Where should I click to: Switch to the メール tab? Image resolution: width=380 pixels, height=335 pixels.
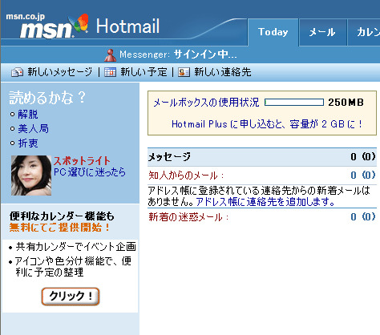click(322, 32)
